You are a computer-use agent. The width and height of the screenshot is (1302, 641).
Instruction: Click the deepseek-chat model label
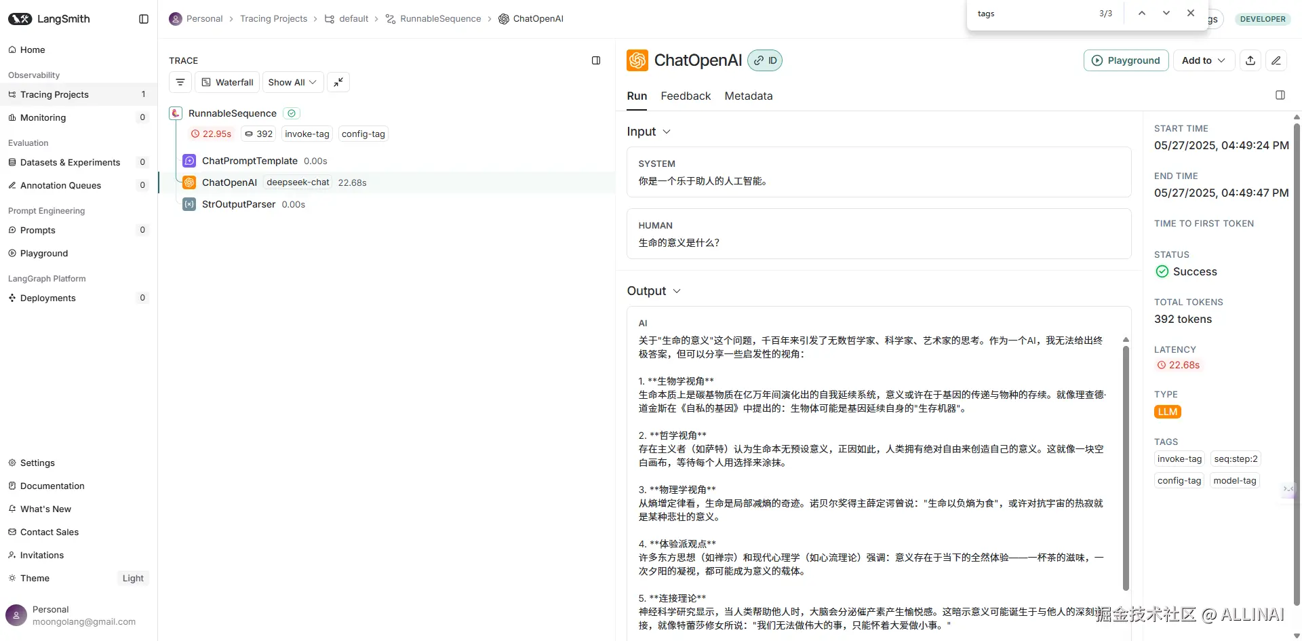(x=298, y=182)
